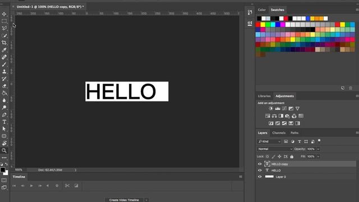Select the Untitled-1 document tab
Viewport: 359px width, 202px height.
point(50,7)
